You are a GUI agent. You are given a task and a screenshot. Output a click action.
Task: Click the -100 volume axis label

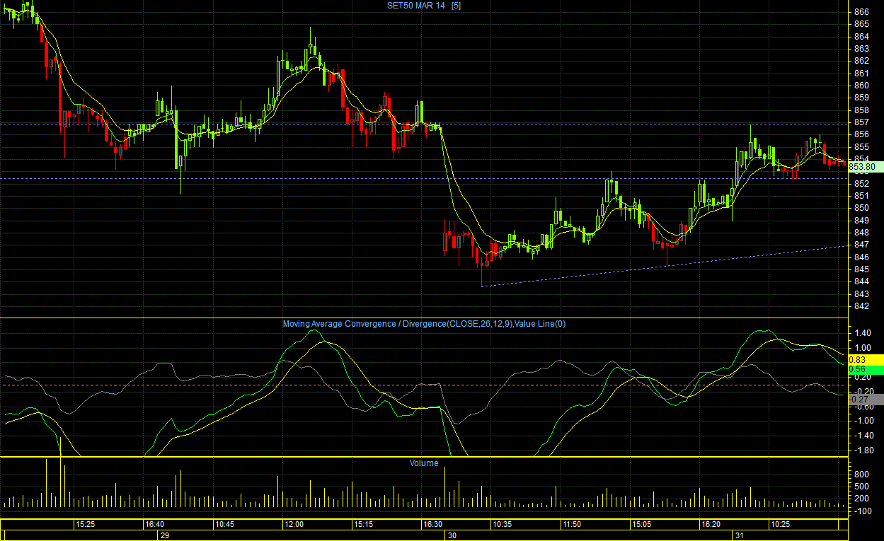[x=861, y=511]
